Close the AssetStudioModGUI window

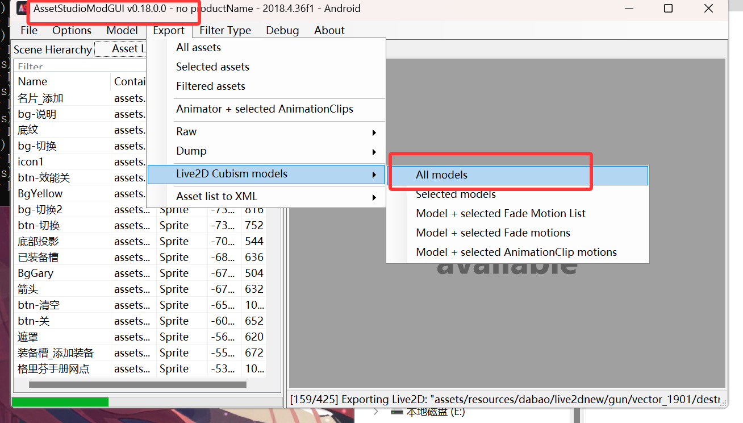[708, 9]
